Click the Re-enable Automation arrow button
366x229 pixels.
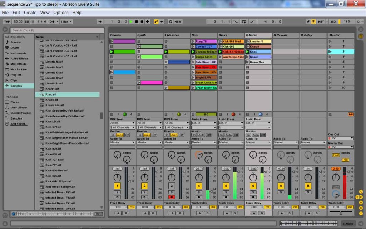[x=162, y=21]
